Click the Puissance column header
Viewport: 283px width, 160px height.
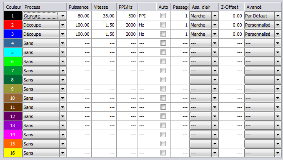[79, 7]
